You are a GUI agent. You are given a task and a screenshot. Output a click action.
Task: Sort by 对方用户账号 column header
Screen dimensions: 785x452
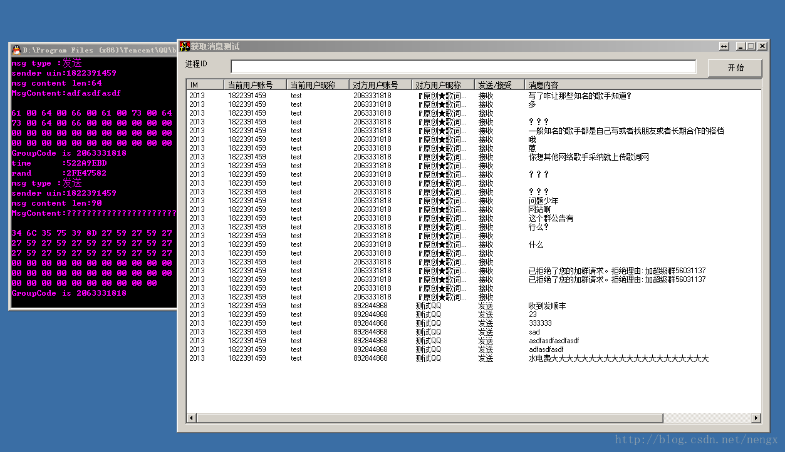[x=380, y=84]
